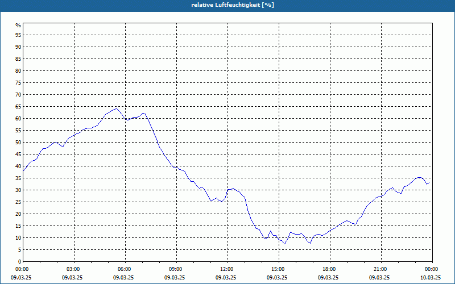Click the 50 y-axis label

point(18,143)
